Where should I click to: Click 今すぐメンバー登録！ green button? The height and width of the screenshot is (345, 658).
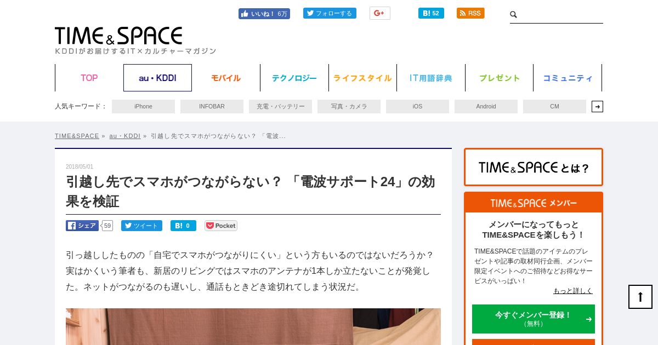pyautogui.click(x=534, y=319)
